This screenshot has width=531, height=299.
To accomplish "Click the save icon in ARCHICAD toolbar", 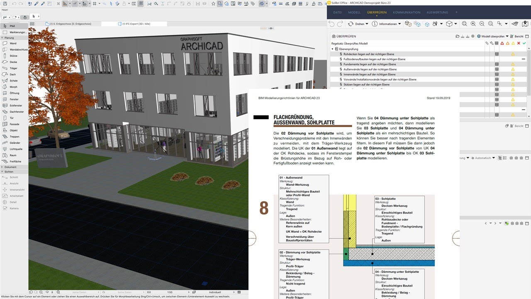I will point(4,4).
